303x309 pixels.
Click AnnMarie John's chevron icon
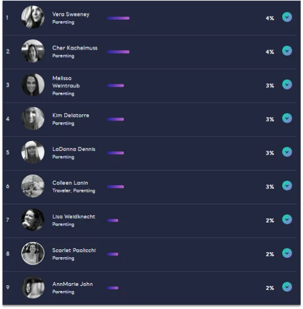287,286
